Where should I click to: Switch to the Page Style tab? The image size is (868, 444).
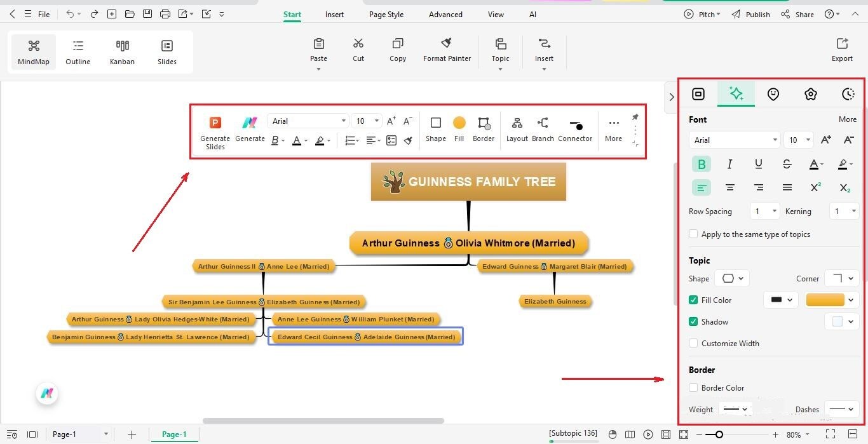(386, 15)
